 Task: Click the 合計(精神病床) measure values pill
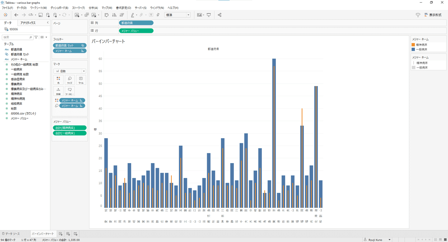(69, 128)
